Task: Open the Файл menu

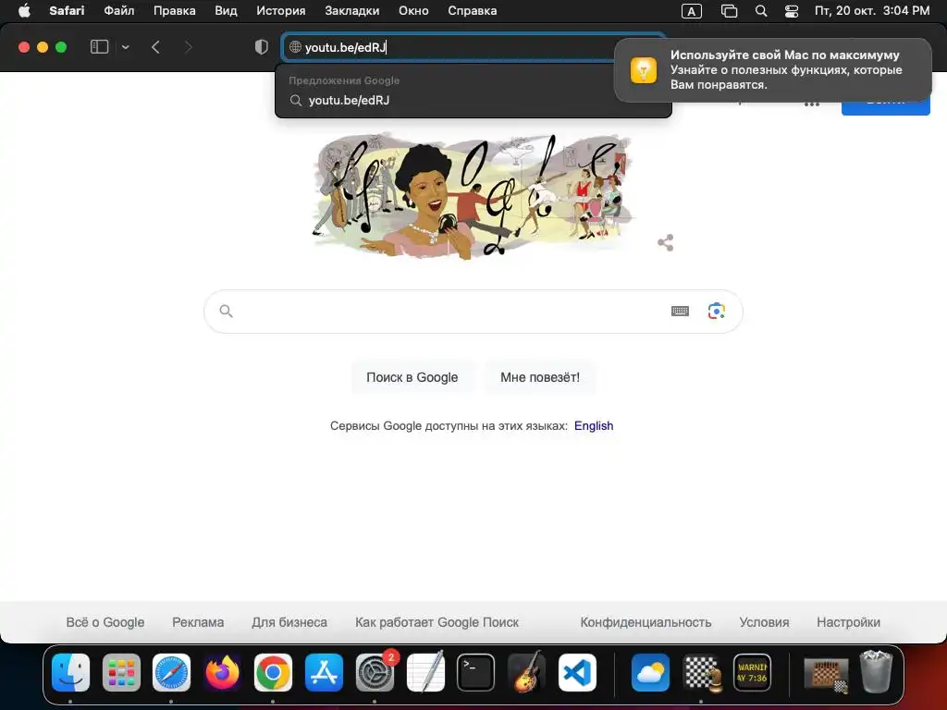Action: tap(119, 11)
